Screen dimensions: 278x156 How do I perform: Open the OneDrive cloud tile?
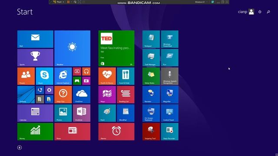82,94
